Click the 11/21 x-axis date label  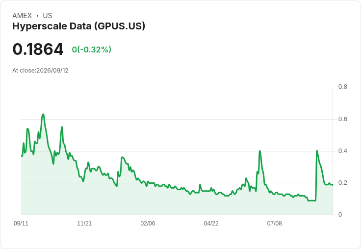pos(84,223)
